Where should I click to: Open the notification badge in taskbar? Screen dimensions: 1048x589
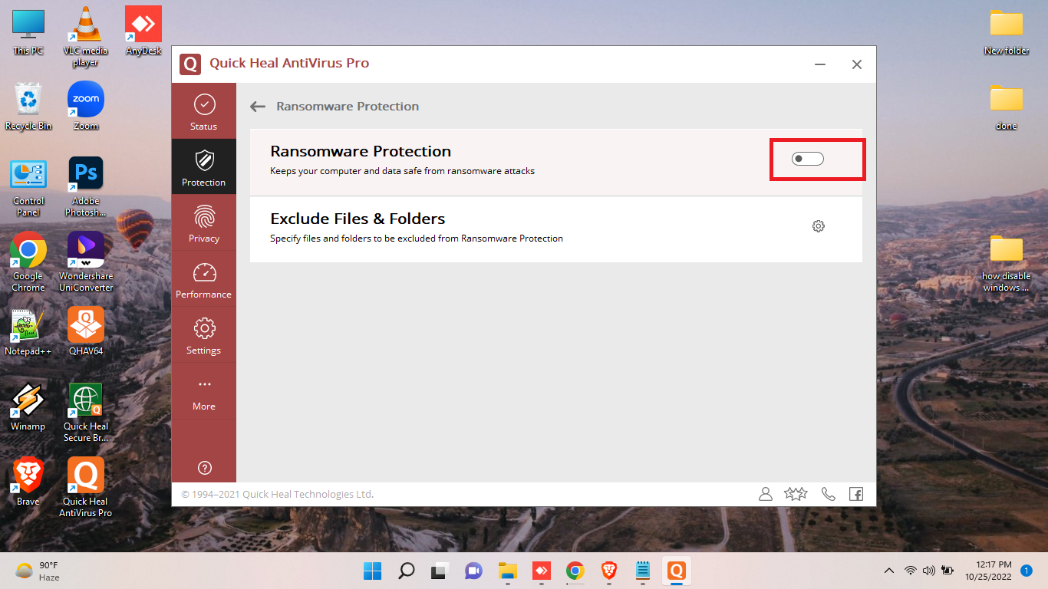1027,571
